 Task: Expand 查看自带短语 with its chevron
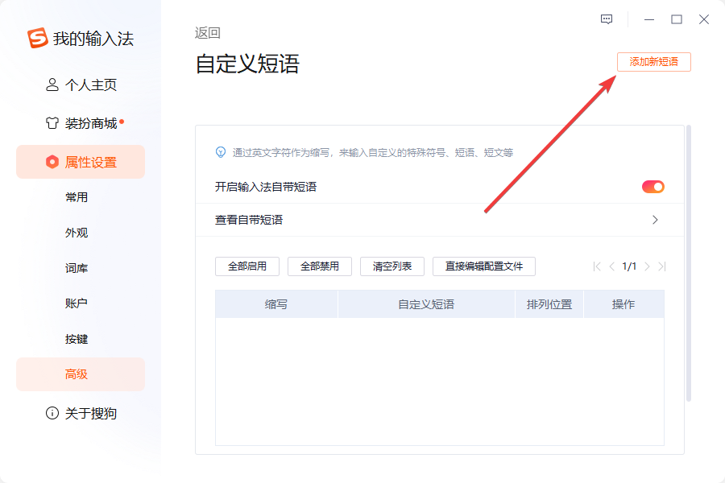tap(655, 219)
